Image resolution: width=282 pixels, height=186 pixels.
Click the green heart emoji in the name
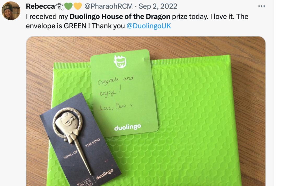coord(68,7)
